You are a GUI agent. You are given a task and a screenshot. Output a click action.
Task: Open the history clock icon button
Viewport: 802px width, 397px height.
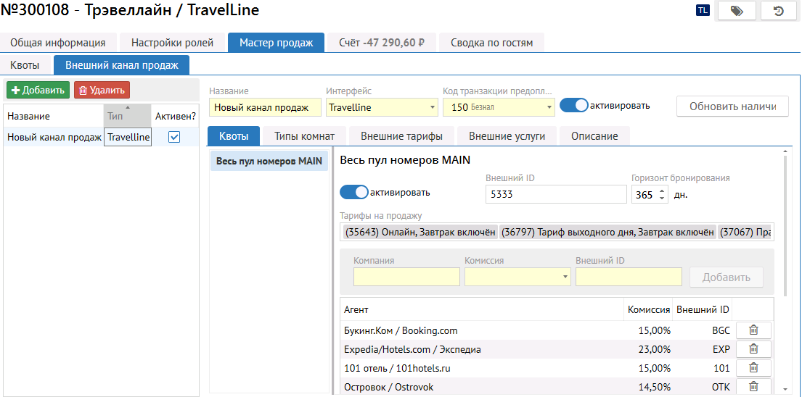coord(778,11)
